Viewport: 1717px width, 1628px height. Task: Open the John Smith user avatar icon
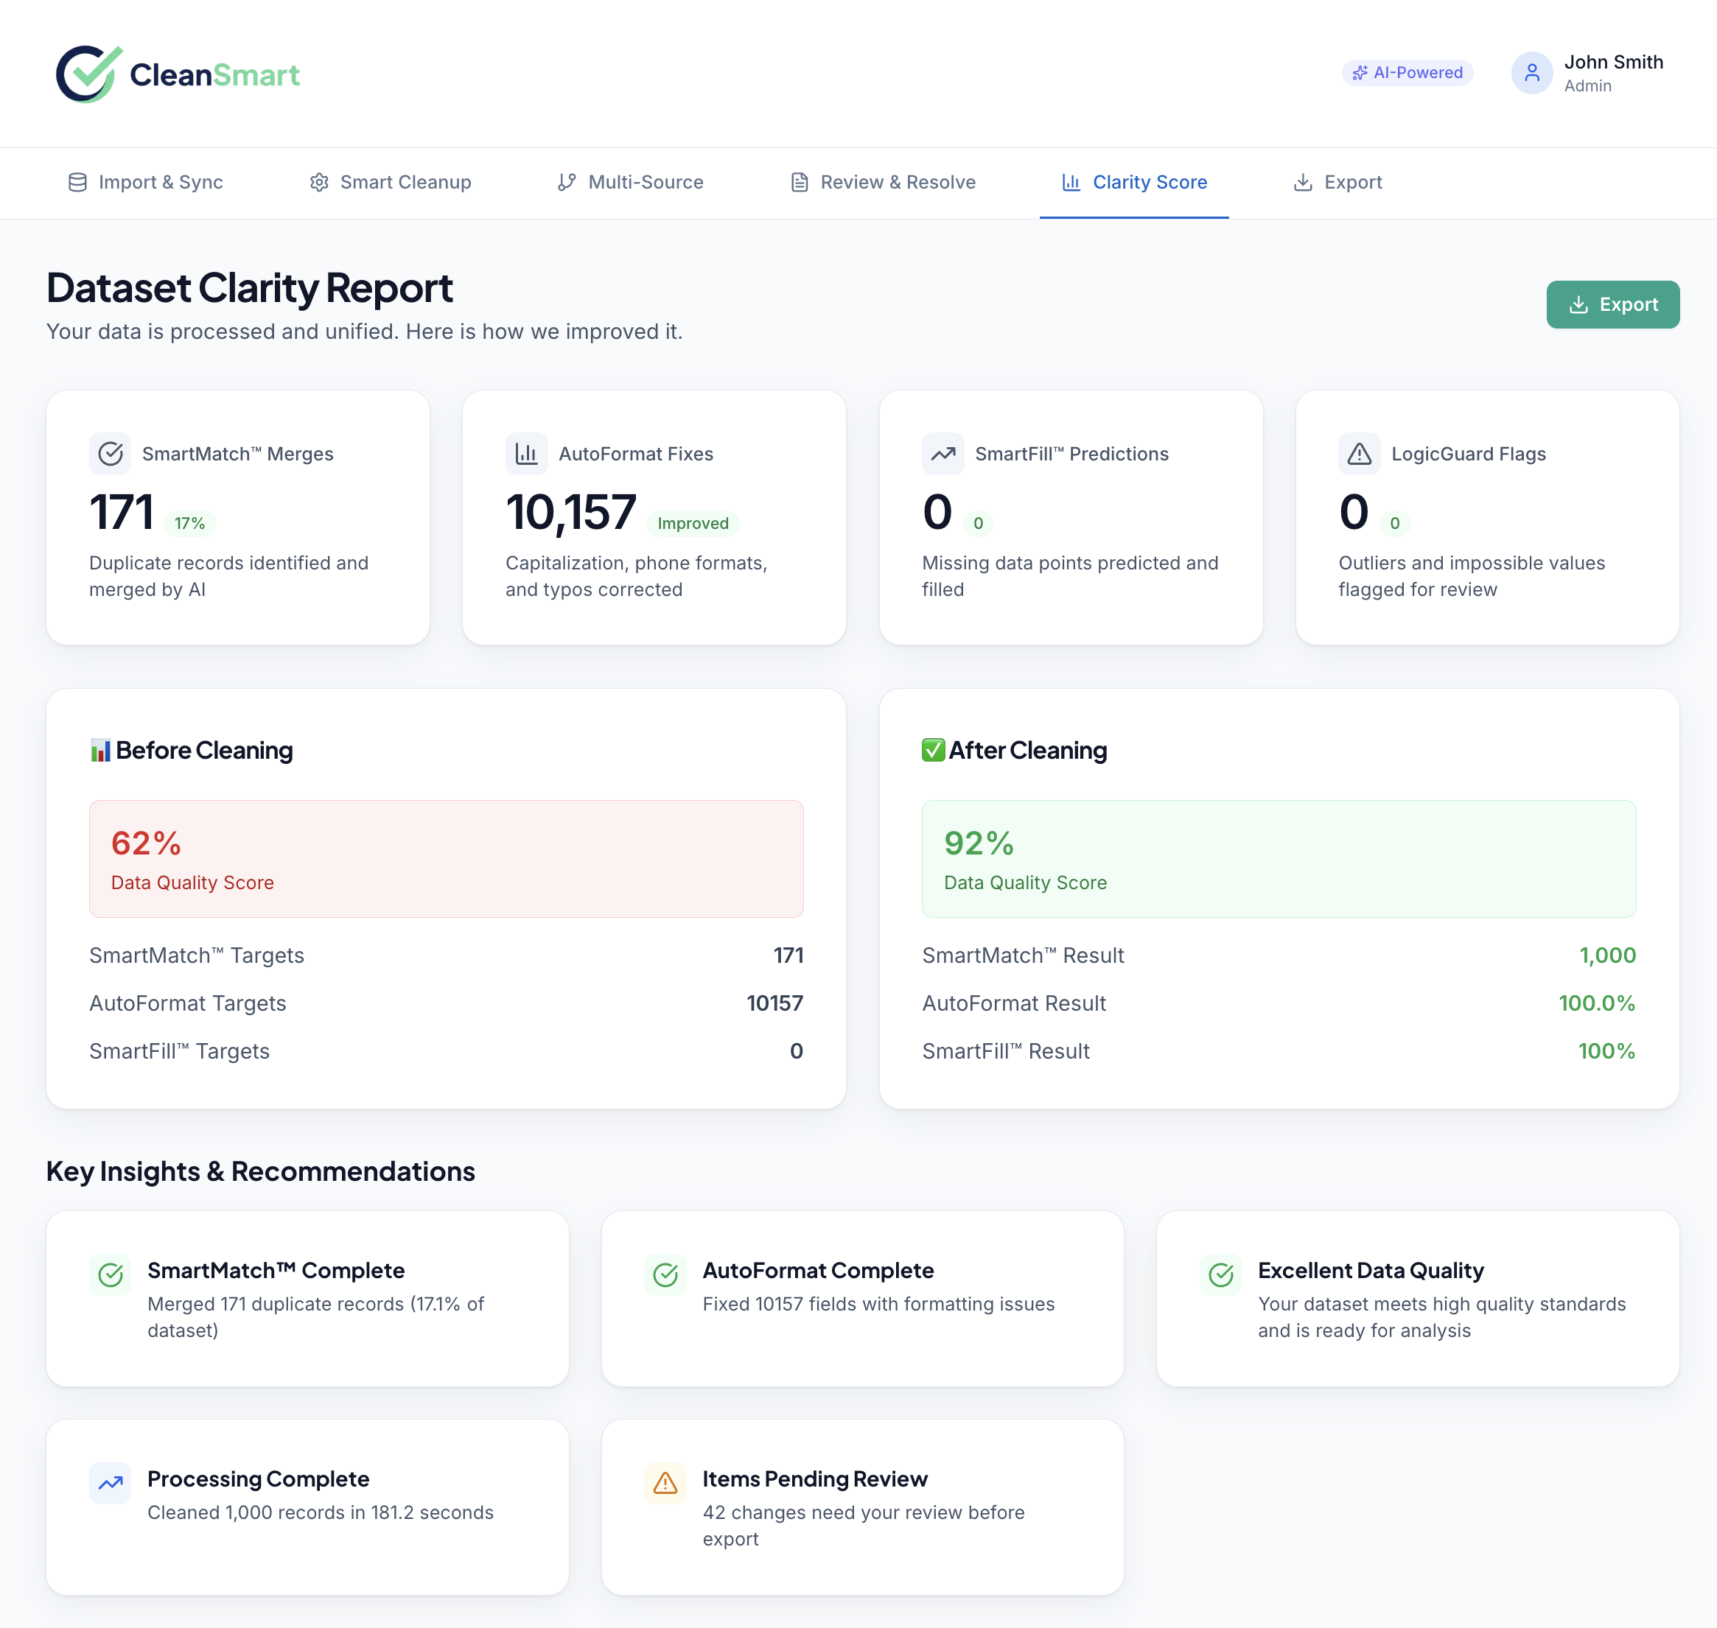click(1531, 73)
